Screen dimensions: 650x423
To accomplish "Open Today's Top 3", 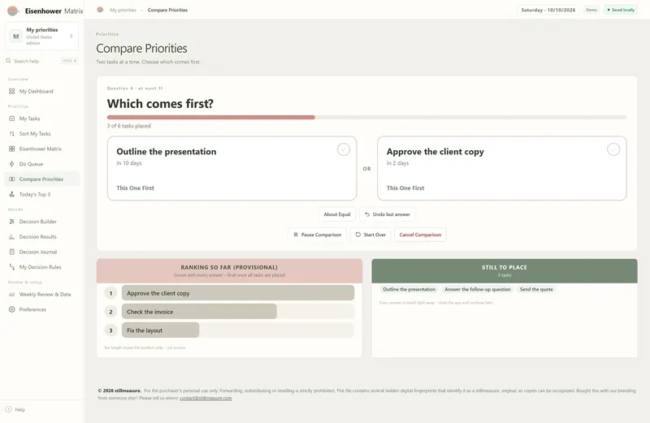I will click(x=42, y=194).
